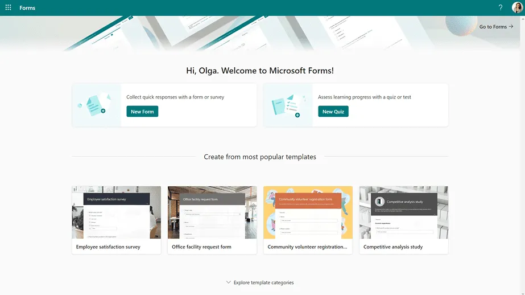Viewport: 525px width, 295px height.
Task: Click the vertical page scrollbar
Action: pyautogui.click(x=522, y=155)
